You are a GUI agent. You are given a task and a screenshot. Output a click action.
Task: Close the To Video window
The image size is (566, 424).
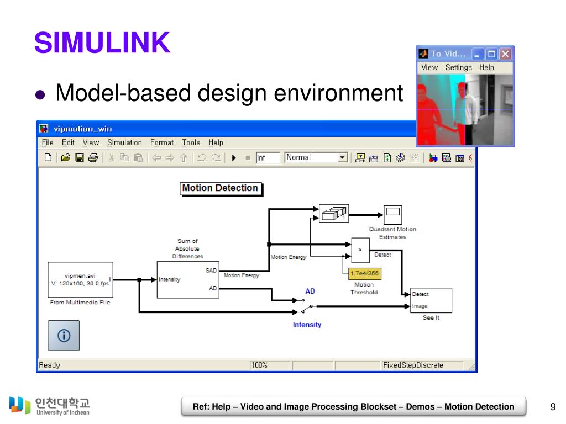coord(505,54)
